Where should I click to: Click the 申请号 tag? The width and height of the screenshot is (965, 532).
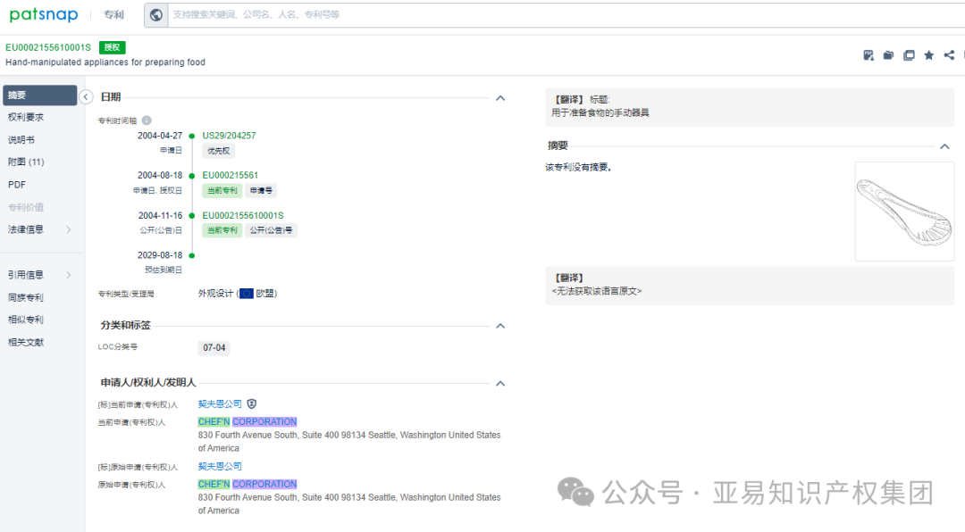[x=261, y=191]
